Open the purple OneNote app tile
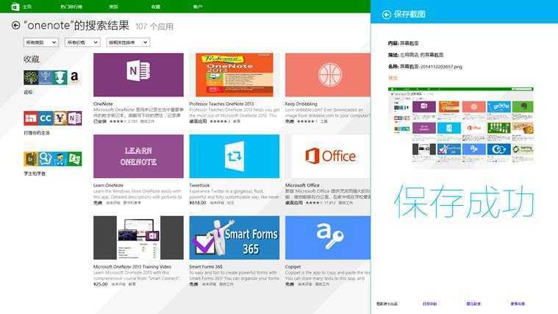558x314 pixels. pos(138,75)
